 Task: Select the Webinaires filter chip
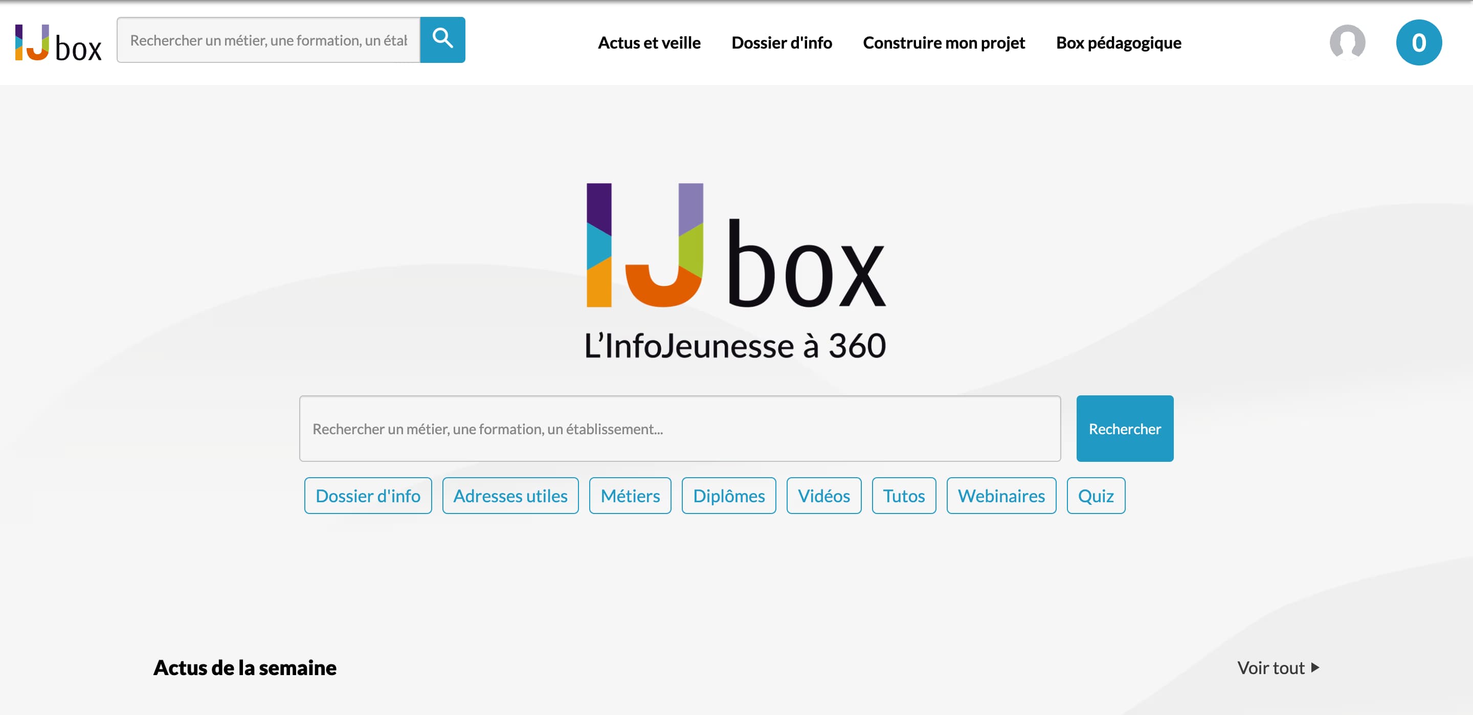[1001, 496]
